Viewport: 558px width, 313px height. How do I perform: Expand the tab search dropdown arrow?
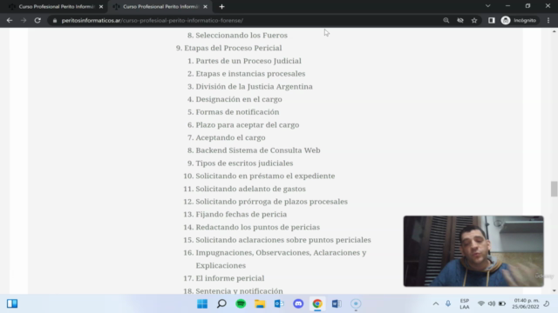pos(488,6)
